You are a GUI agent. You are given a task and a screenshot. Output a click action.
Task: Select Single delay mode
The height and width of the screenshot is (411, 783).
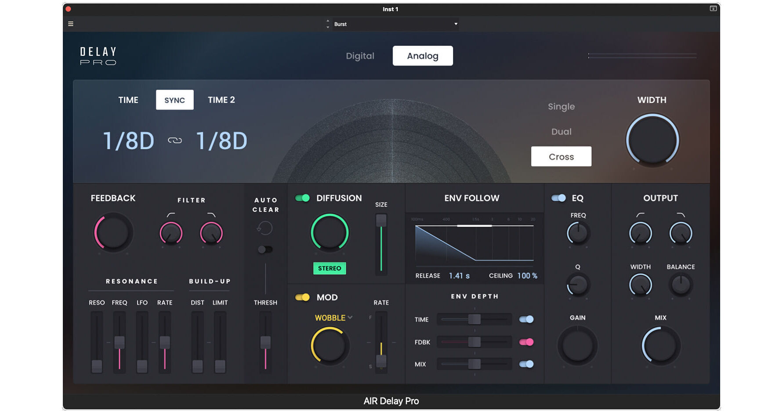pos(561,106)
